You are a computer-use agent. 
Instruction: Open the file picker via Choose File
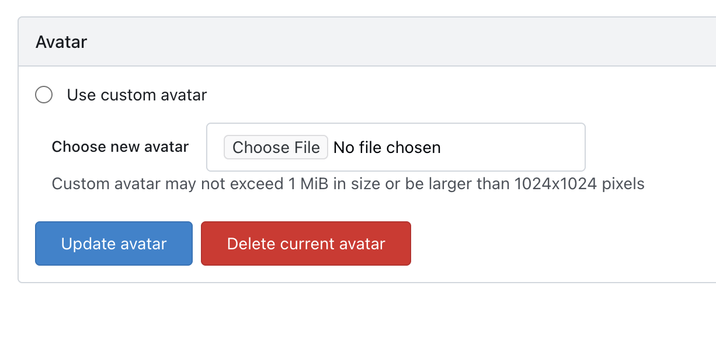[x=276, y=147]
